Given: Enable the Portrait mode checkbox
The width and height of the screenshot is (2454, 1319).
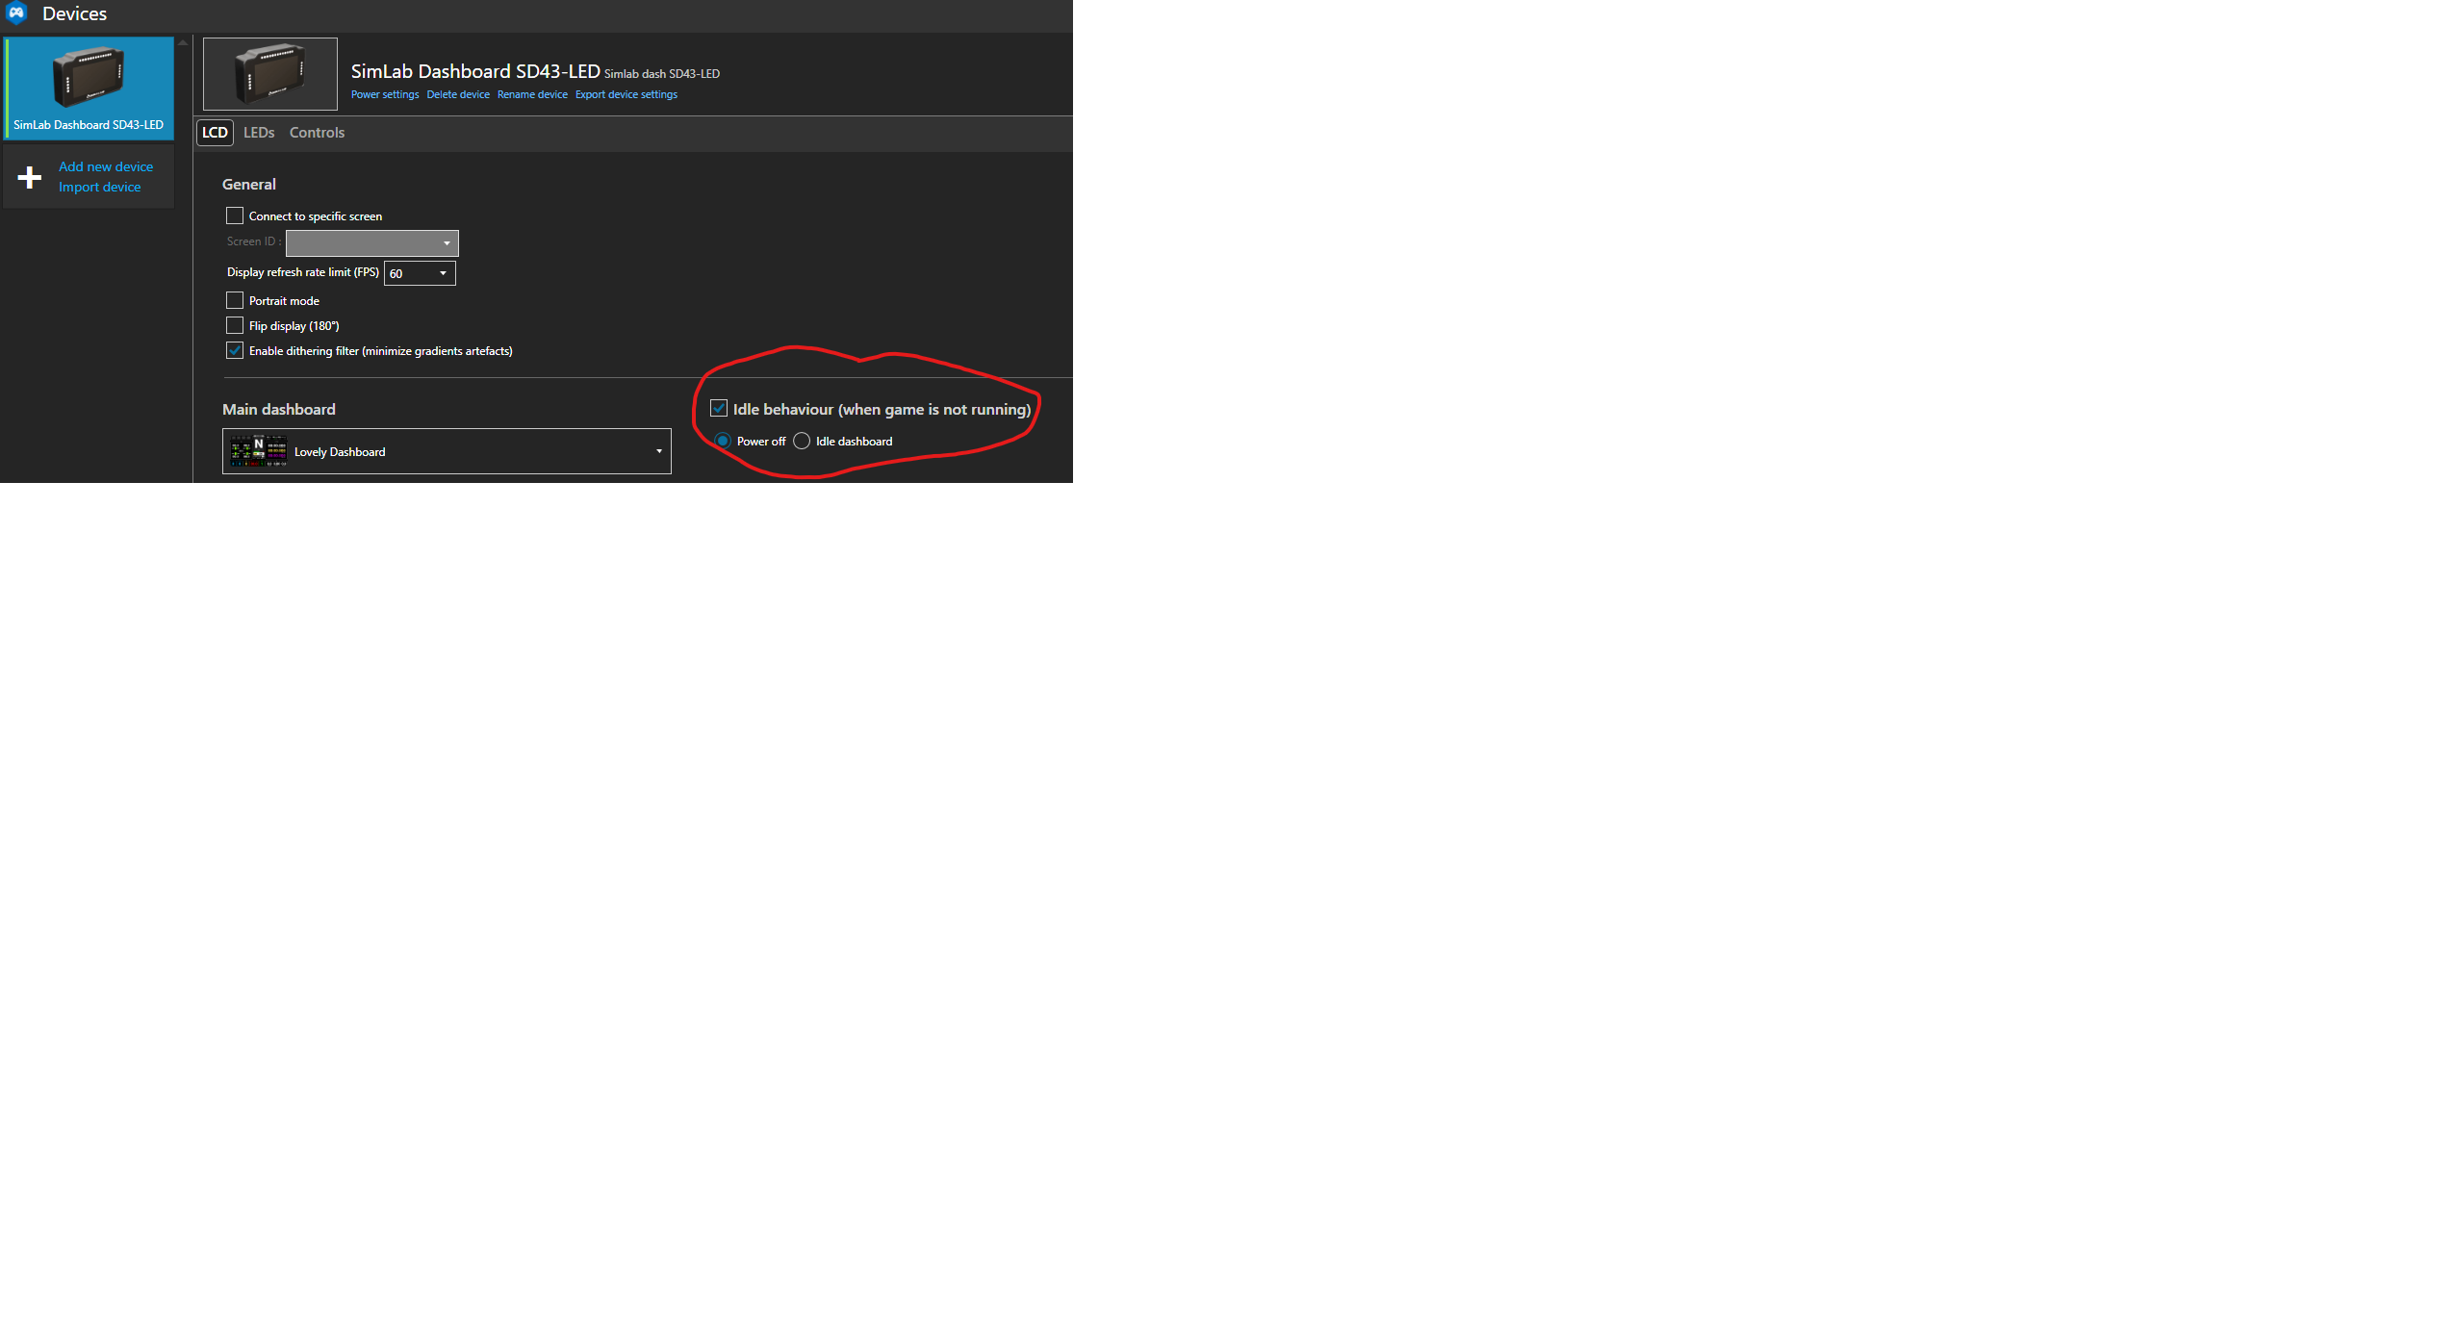Looking at the screenshot, I should click(235, 300).
